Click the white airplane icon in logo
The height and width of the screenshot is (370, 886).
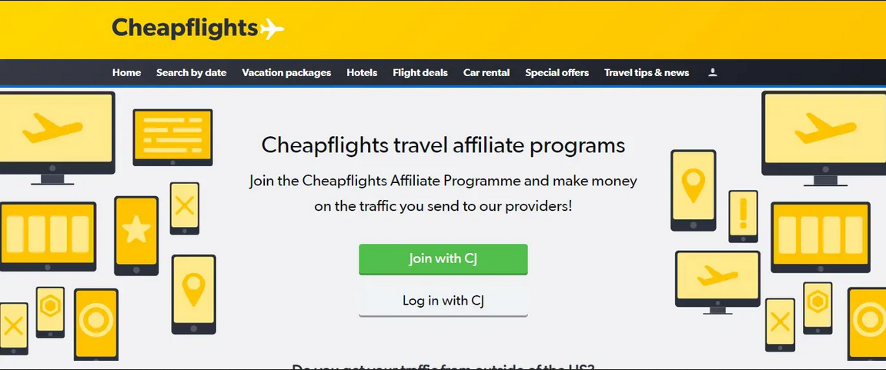tap(272, 28)
